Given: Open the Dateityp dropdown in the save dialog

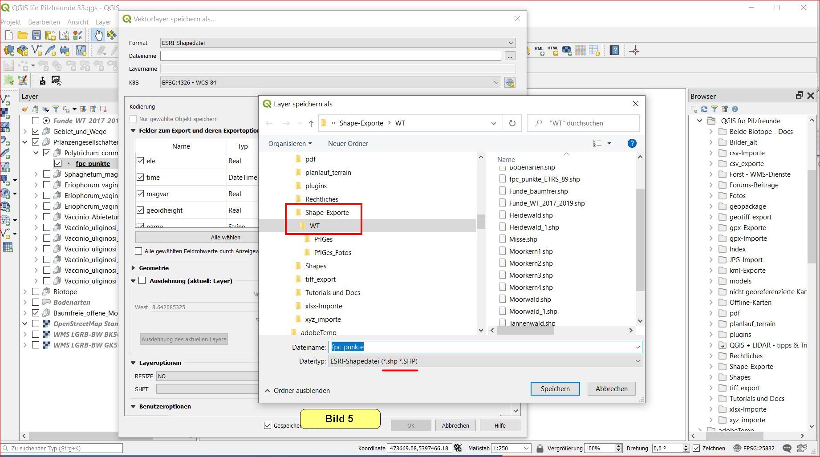Looking at the screenshot, I should click(x=485, y=361).
